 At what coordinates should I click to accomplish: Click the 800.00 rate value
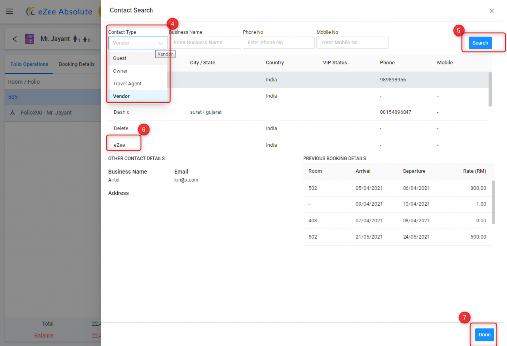478,188
